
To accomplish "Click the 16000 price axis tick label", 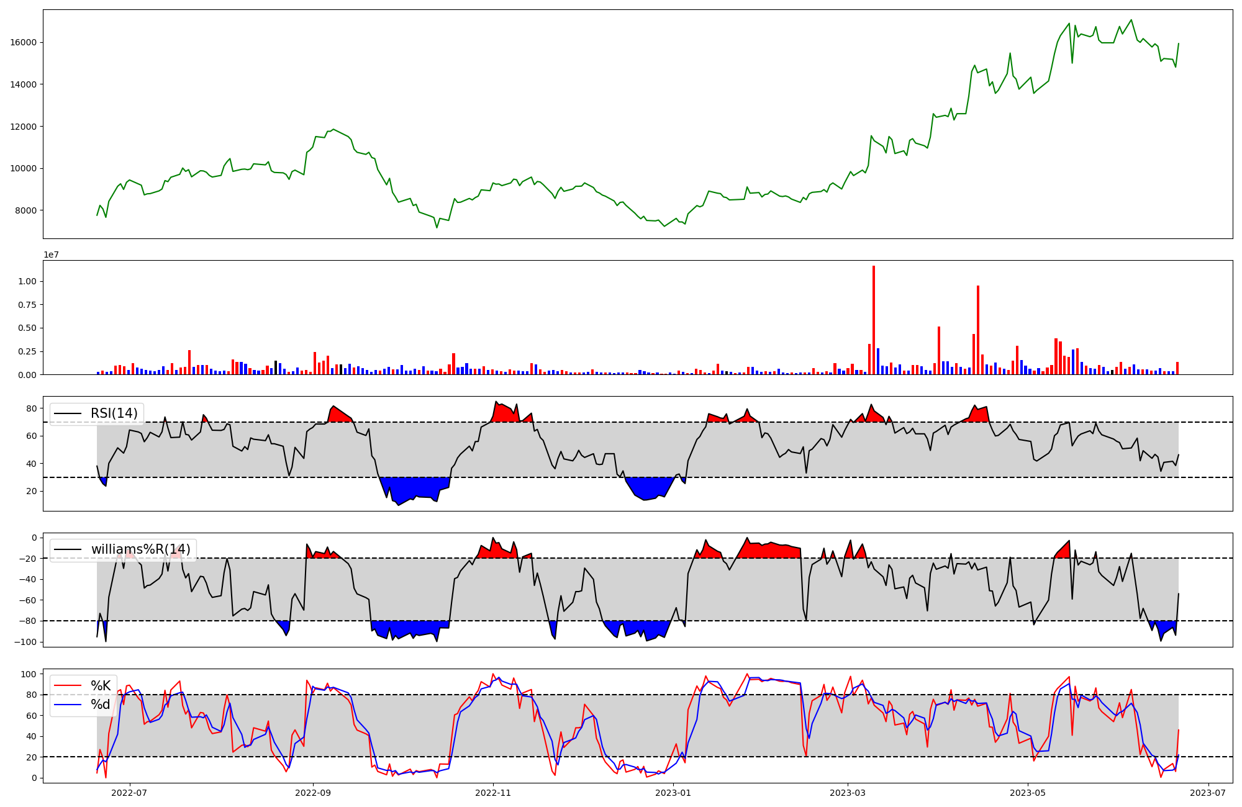I will [x=23, y=42].
